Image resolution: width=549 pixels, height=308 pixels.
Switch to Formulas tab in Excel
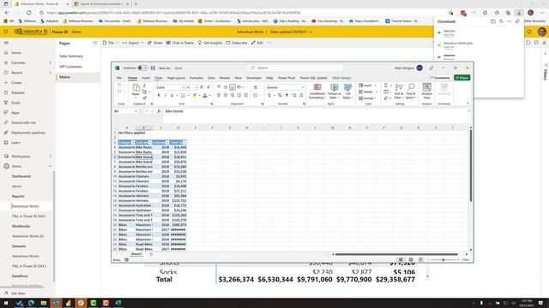click(x=196, y=78)
